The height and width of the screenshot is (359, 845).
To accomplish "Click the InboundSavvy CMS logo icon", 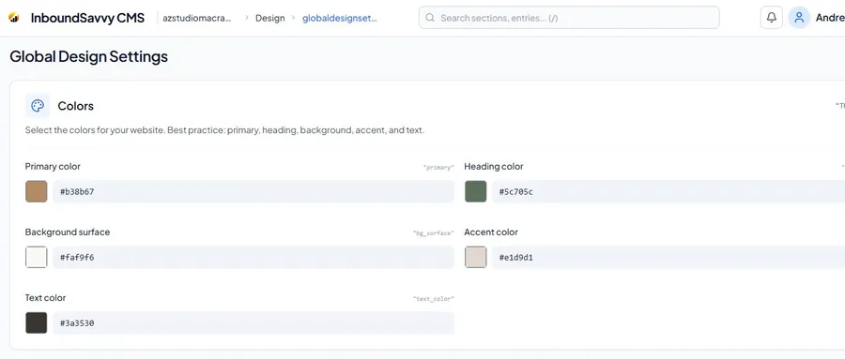I will (14, 18).
